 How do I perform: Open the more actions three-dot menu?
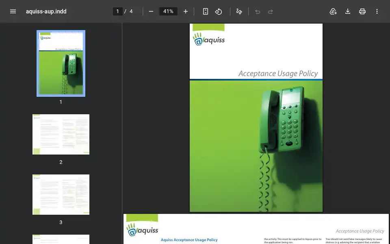(377, 11)
